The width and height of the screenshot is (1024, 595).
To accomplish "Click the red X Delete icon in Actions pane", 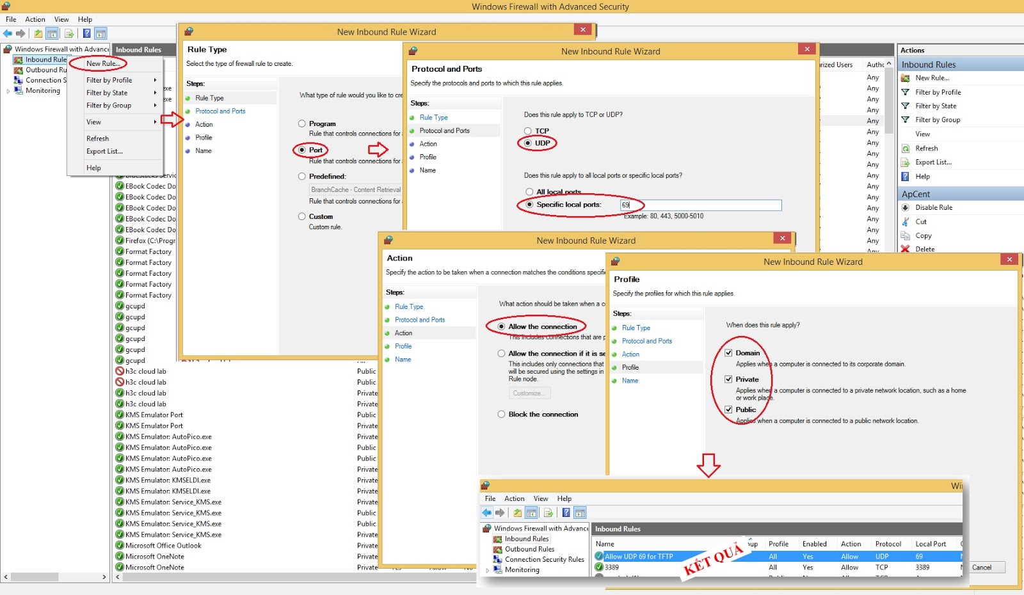I will (x=906, y=249).
